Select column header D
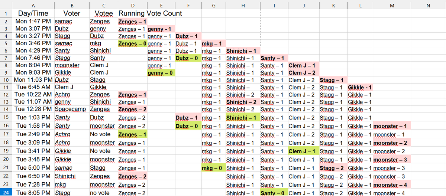Viewport: 446px width, 196px height. [132, 5]
